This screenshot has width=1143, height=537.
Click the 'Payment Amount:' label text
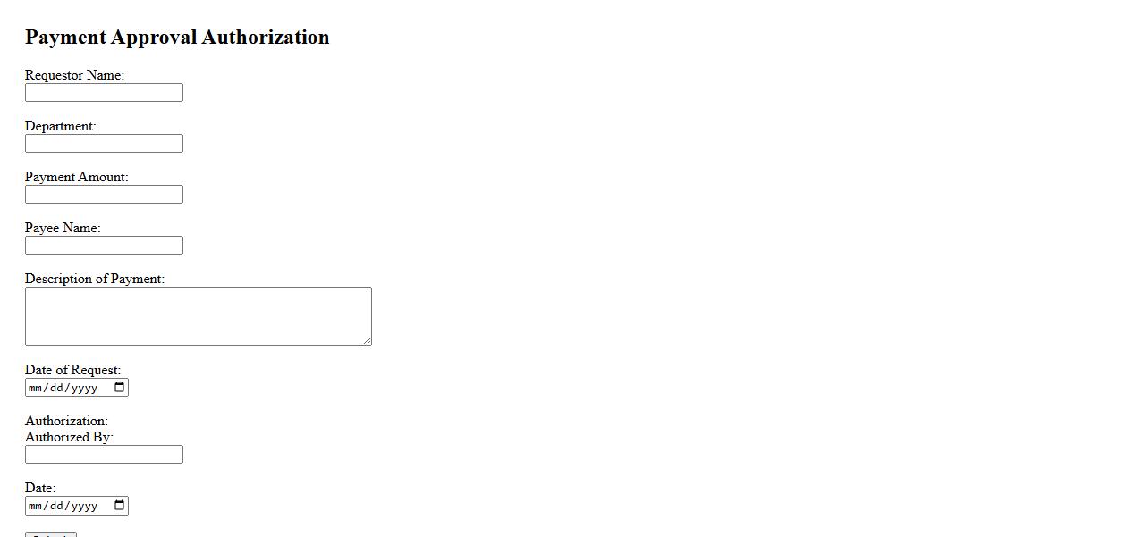click(x=76, y=177)
